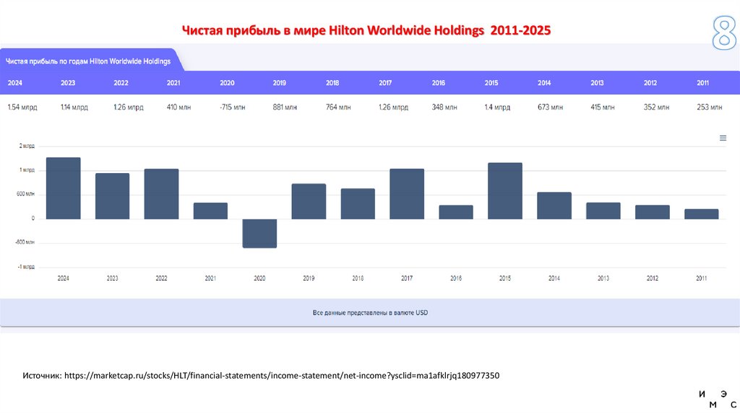Click the 2011 header cell
The image size is (740, 414).
702,83
